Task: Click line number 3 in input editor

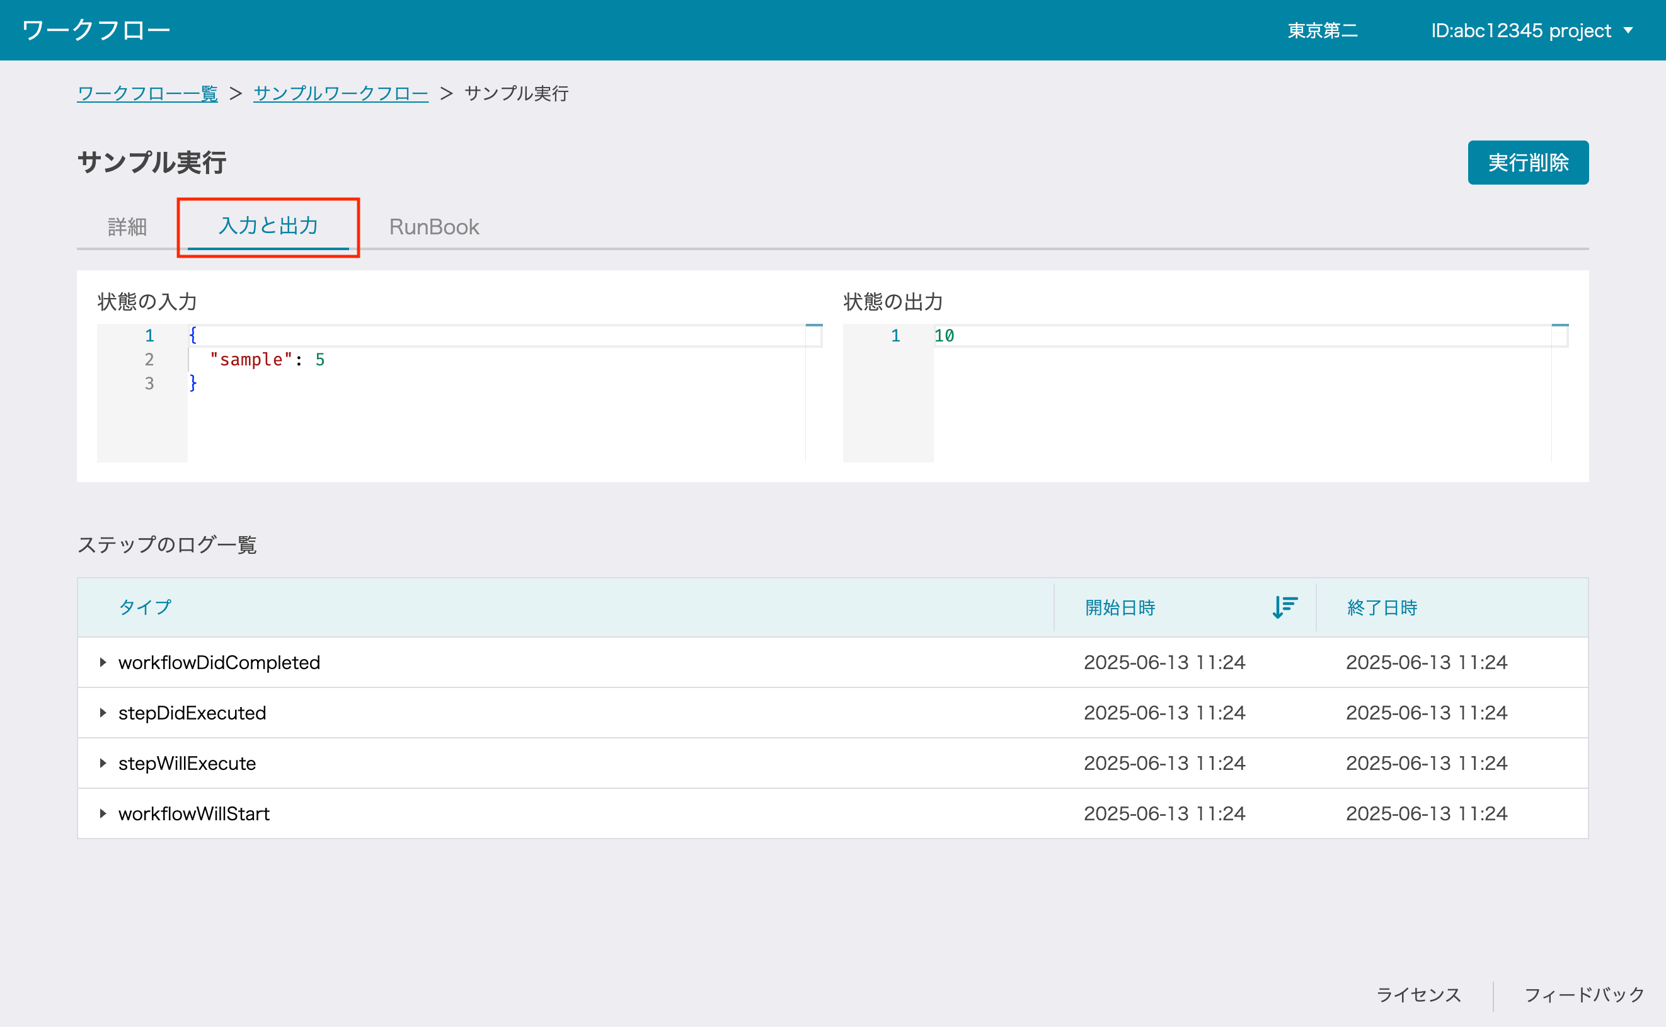Action: 149,384
